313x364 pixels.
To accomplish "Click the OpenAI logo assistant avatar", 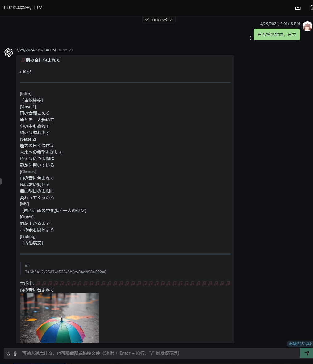I will pyautogui.click(x=9, y=53).
